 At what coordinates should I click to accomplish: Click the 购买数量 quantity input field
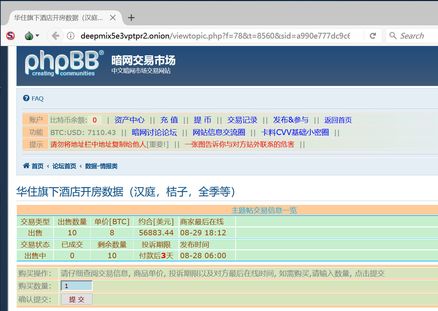(x=77, y=286)
